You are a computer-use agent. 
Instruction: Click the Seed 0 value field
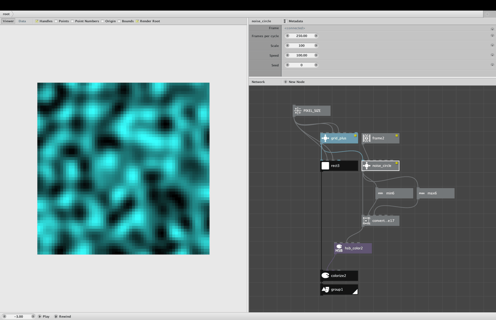(x=302, y=65)
